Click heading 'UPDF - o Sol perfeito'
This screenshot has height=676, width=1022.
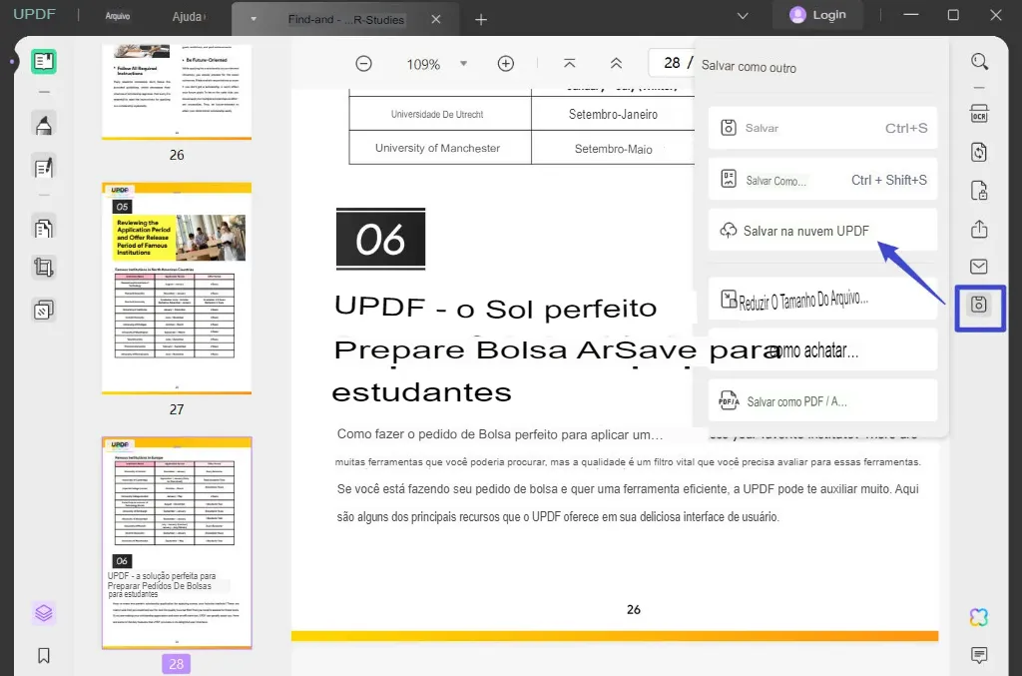coord(495,307)
